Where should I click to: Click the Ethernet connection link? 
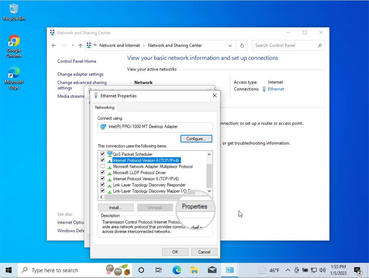[276, 89]
